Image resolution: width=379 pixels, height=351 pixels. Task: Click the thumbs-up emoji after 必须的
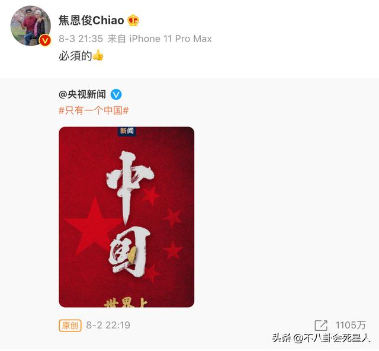tap(98, 55)
